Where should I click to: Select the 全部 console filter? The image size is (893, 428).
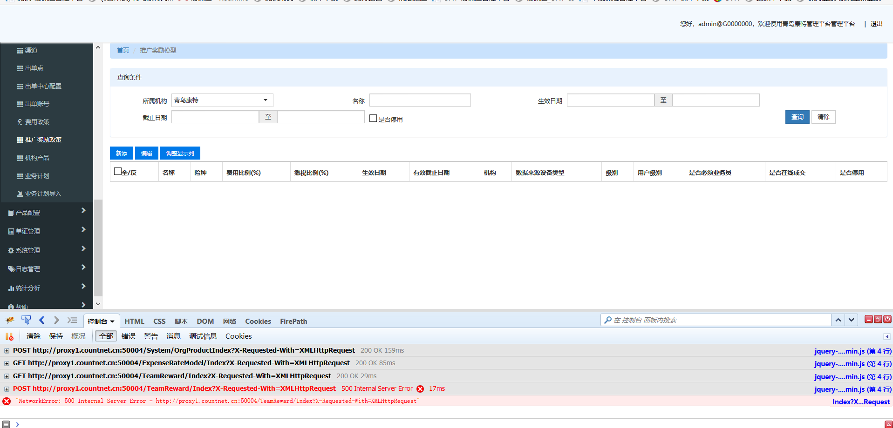click(x=106, y=336)
